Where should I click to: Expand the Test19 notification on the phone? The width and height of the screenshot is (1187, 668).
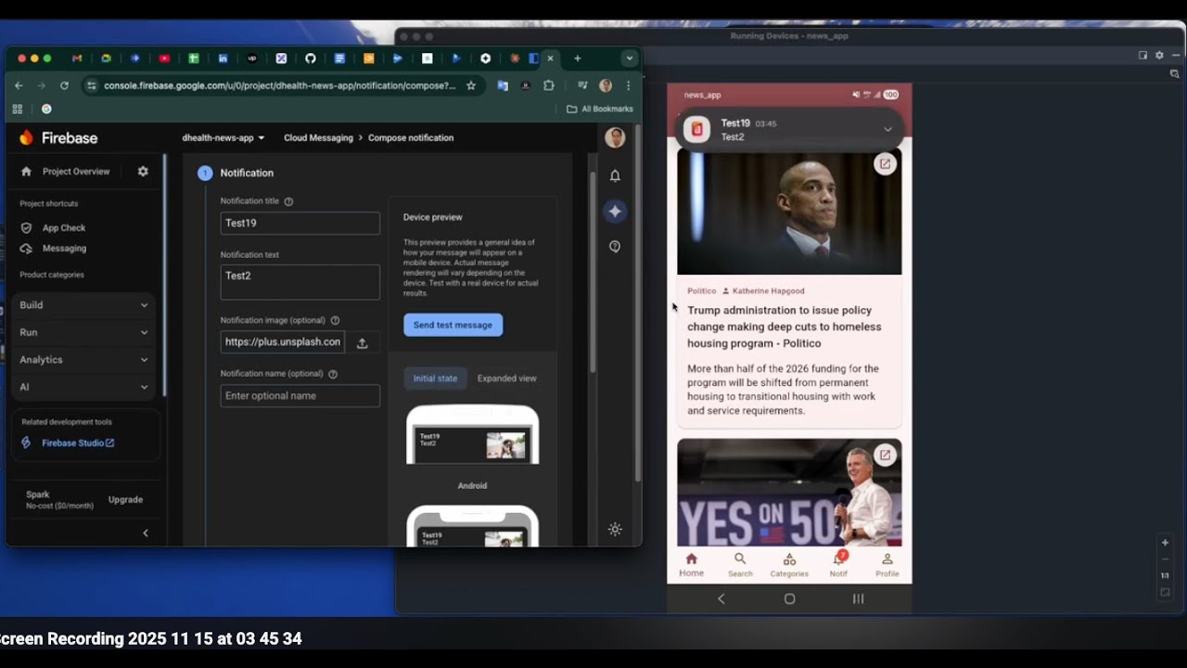pos(887,130)
